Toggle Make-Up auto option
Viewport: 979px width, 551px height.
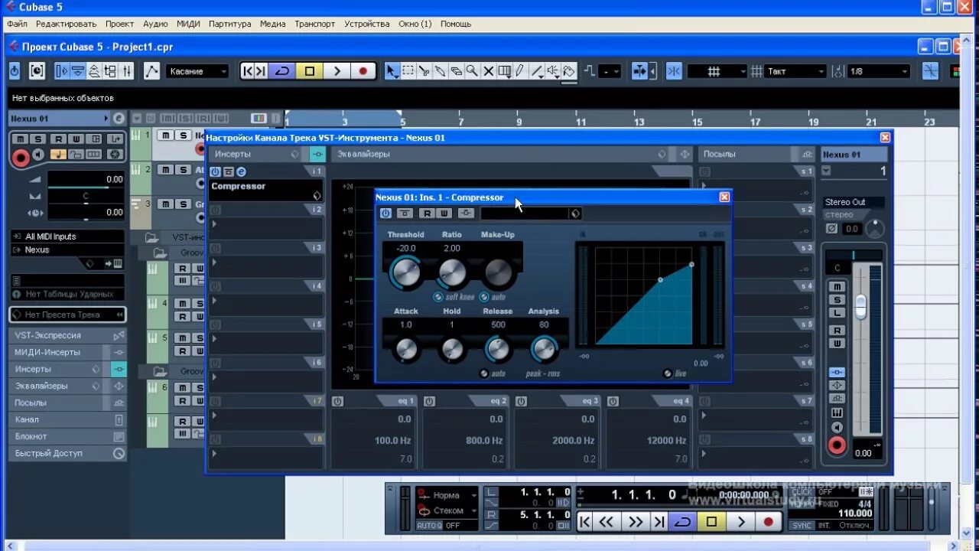pyautogui.click(x=486, y=297)
